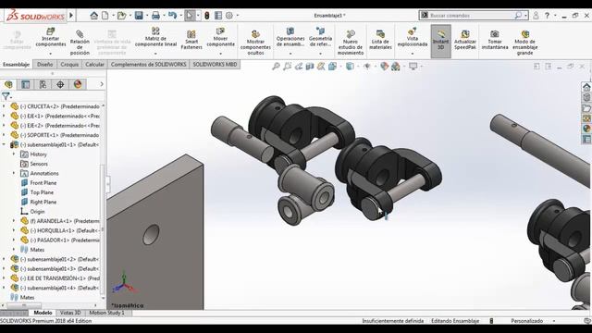Image resolution: width=592 pixels, height=333 pixels.
Task: Select Right Plane in tree
Action: [43, 202]
